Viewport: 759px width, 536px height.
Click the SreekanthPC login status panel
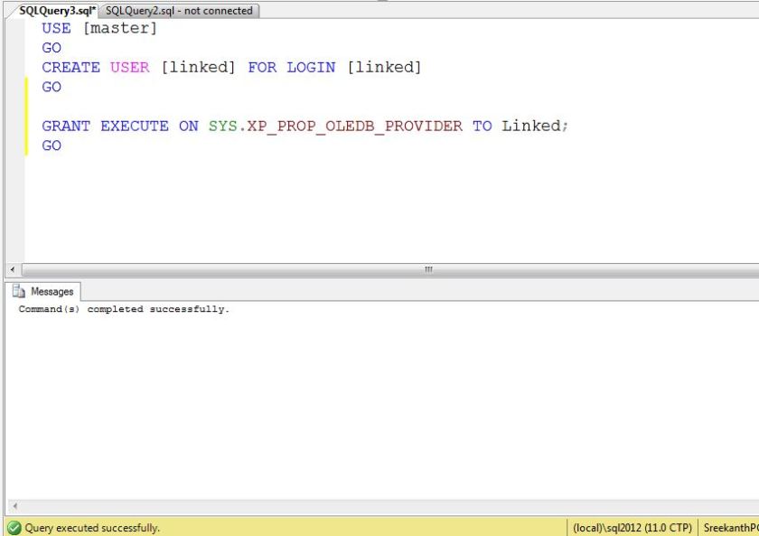pos(729,528)
